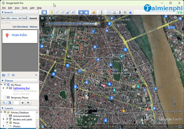This screenshot has width=184, height=129.
Task: Zoom out the time slider range
Action: pos(46,18)
